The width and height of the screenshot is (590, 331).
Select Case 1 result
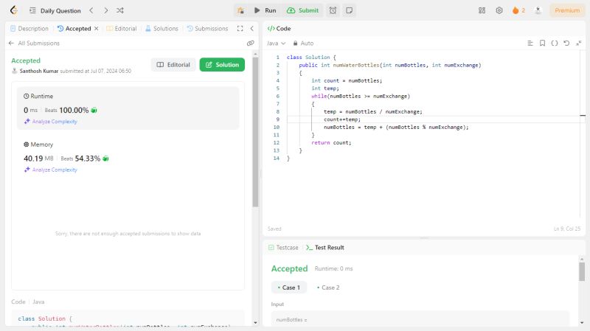coord(289,288)
